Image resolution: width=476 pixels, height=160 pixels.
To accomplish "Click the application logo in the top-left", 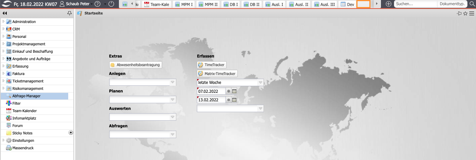I will click(x=6, y=4).
